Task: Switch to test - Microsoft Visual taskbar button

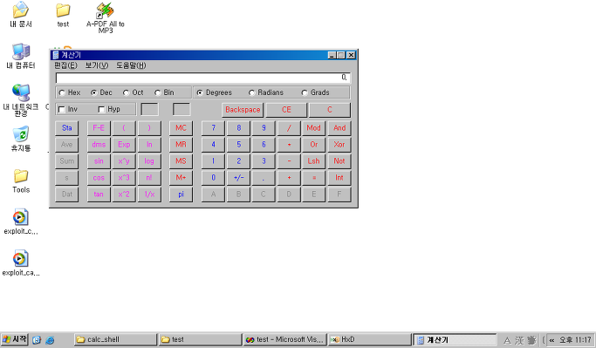Action: tap(285, 339)
